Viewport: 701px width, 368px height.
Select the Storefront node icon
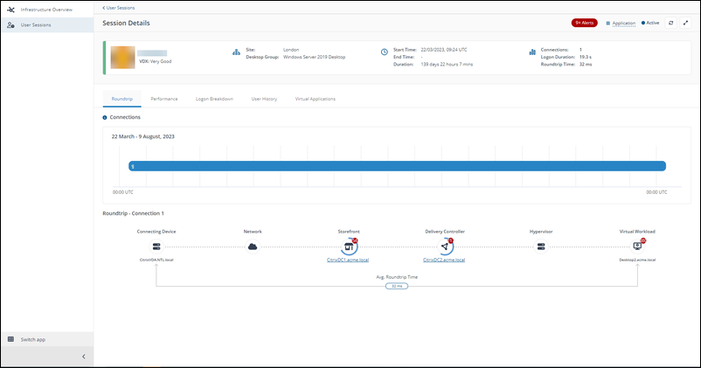click(348, 246)
